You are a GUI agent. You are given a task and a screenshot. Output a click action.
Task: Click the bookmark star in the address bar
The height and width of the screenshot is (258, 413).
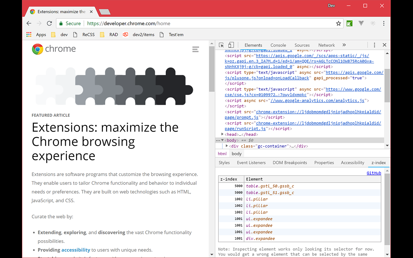pyautogui.click(x=338, y=23)
